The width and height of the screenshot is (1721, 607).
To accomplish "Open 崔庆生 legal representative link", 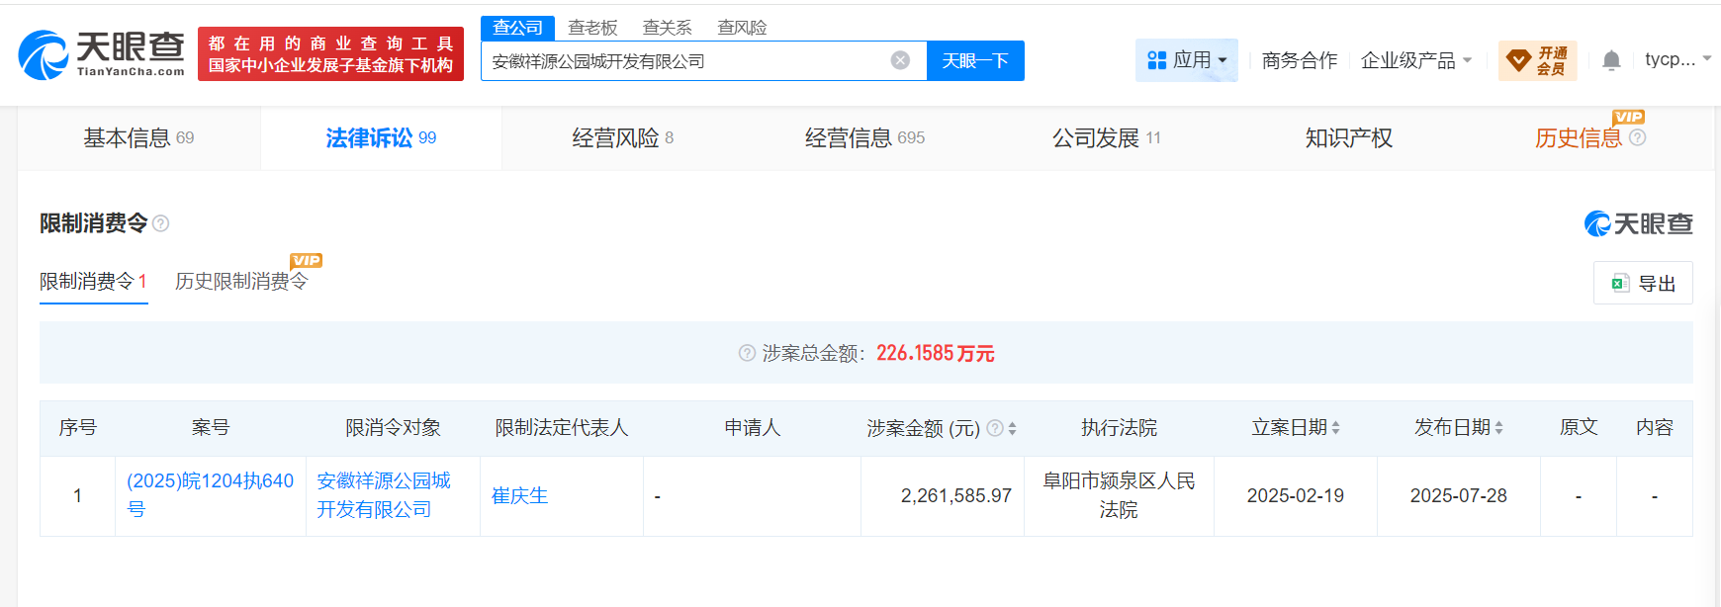I will click(519, 495).
